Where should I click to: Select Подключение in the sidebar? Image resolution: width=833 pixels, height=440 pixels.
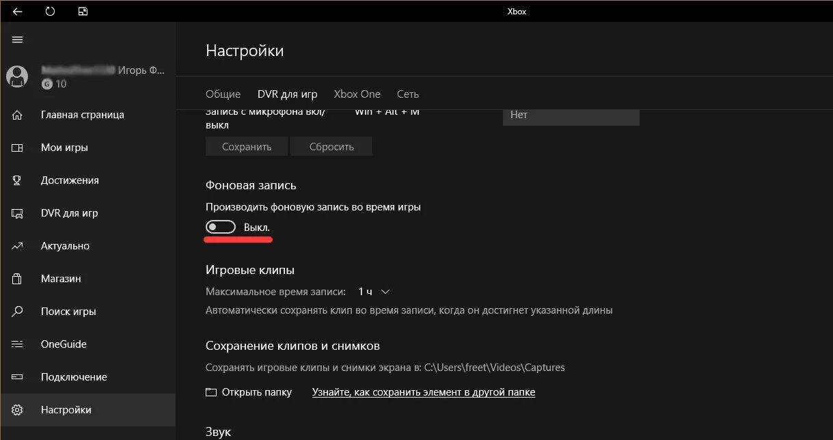click(87, 377)
